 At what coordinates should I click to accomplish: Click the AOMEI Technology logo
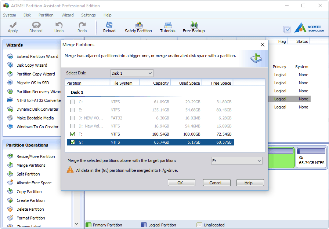[x=309, y=28]
